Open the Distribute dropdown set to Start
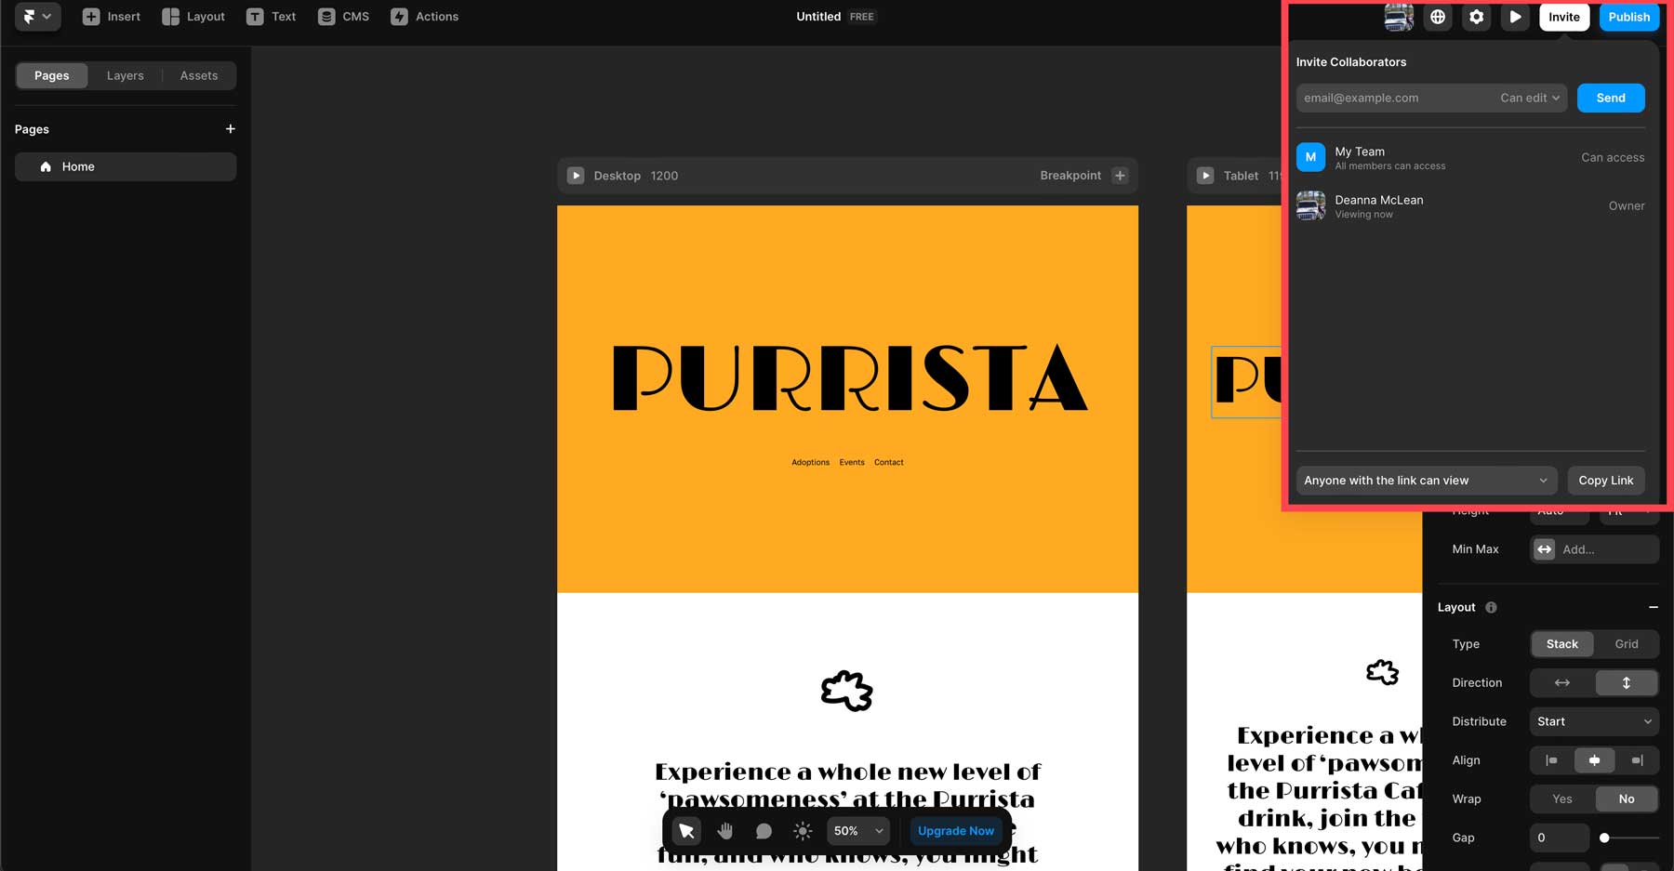 (1593, 721)
